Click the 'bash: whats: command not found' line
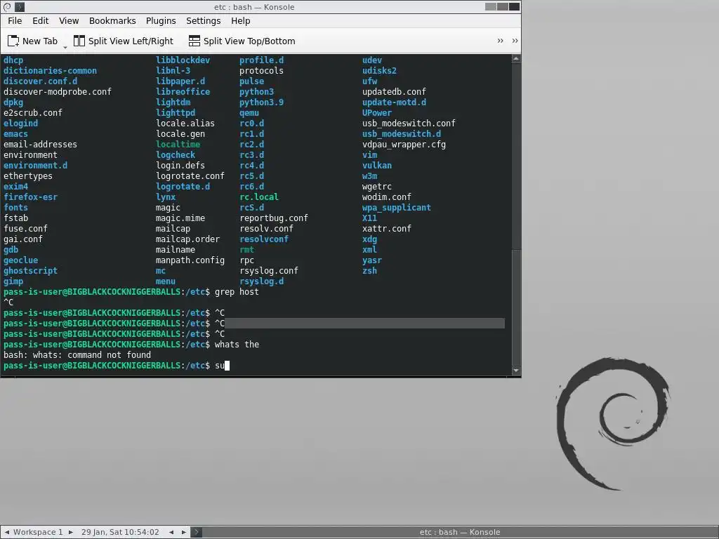This screenshot has height=539, width=719. [77, 355]
